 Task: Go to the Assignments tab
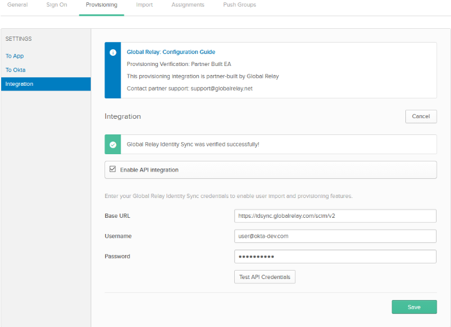(188, 5)
